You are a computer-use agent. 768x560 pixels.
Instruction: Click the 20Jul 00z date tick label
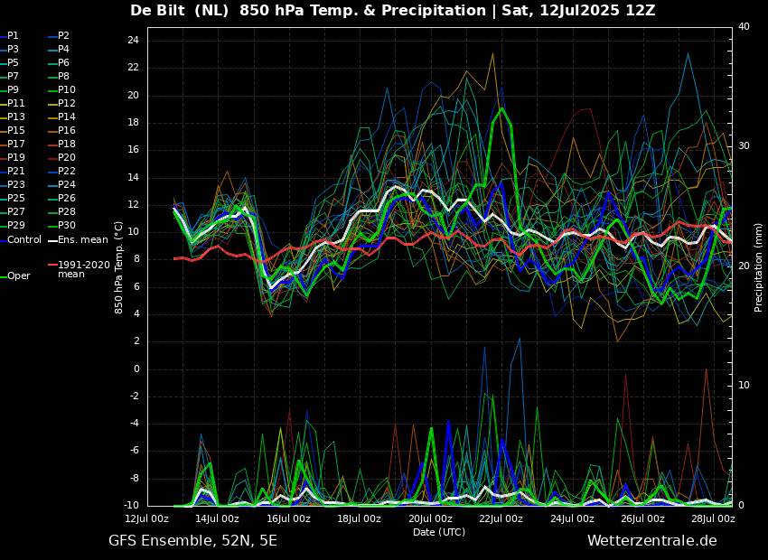430,519
